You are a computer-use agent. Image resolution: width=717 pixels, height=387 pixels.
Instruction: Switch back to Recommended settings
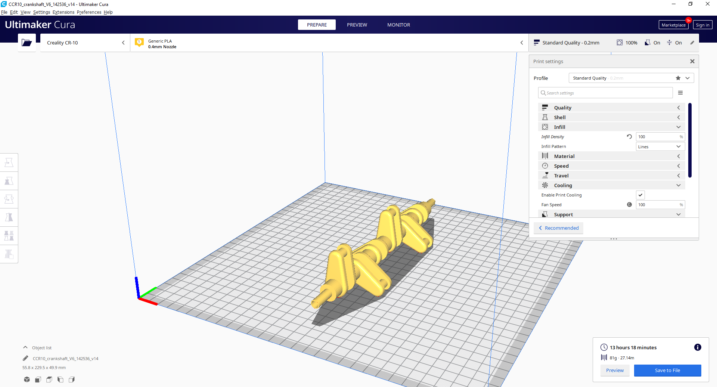(558, 228)
